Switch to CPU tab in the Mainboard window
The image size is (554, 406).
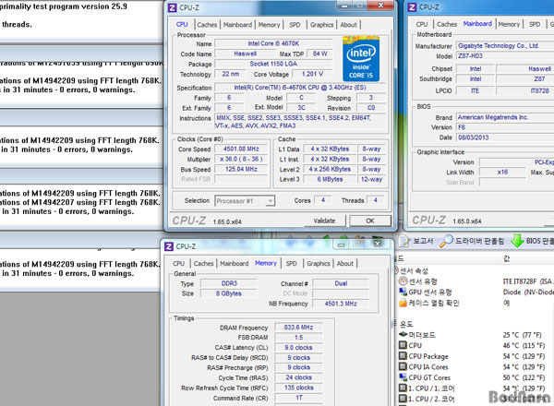pyautogui.click(x=422, y=24)
